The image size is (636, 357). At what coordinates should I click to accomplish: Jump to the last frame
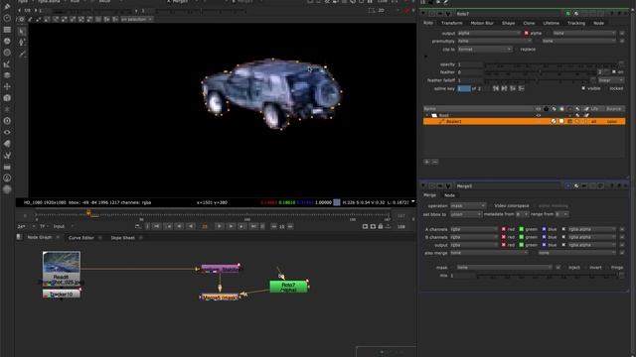point(253,226)
